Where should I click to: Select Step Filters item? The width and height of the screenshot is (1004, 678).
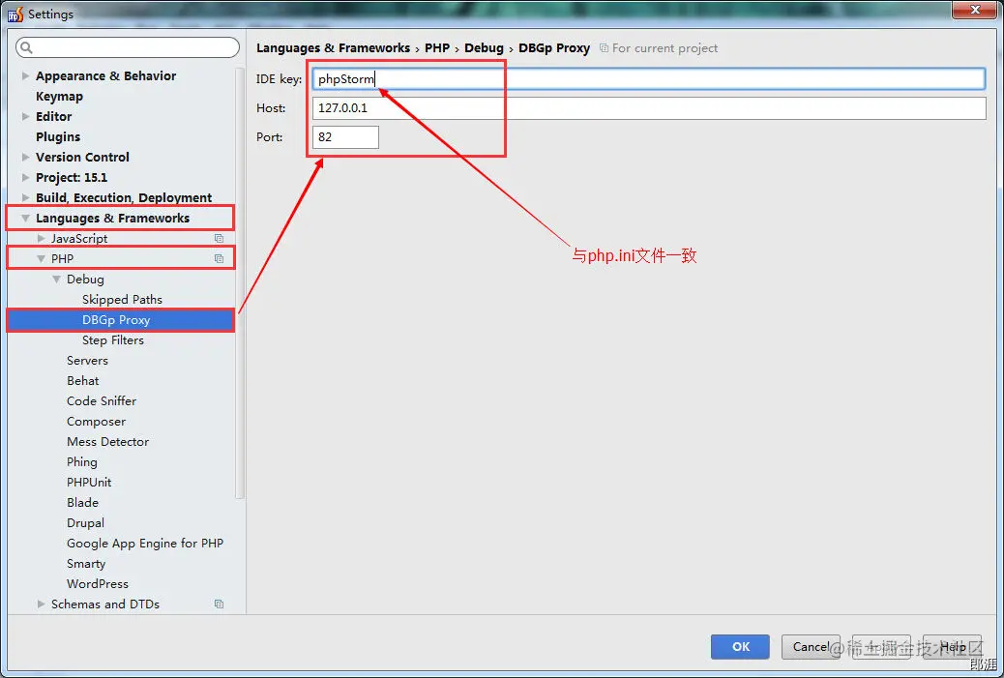coord(113,339)
